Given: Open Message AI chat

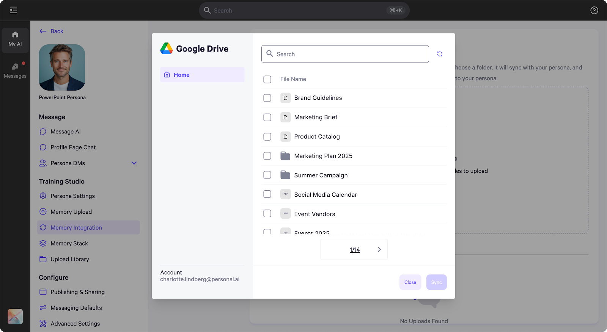Looking at the screenshot, I should tap(66, 132).
